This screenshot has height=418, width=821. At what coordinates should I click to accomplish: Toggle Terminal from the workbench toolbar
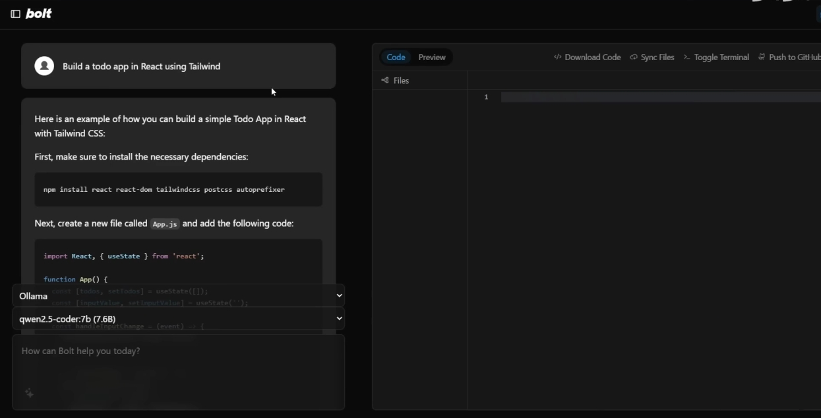point(716,57)
